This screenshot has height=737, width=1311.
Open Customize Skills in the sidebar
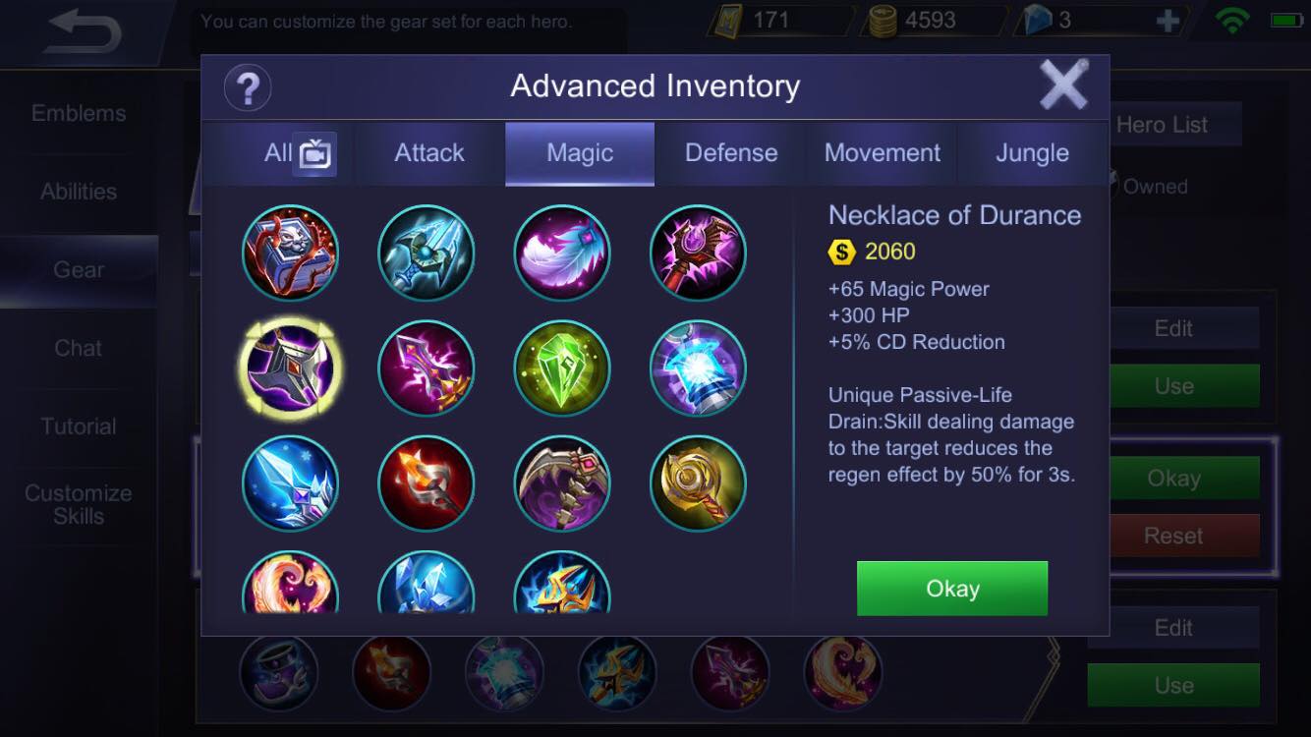[x=79, y=504]
